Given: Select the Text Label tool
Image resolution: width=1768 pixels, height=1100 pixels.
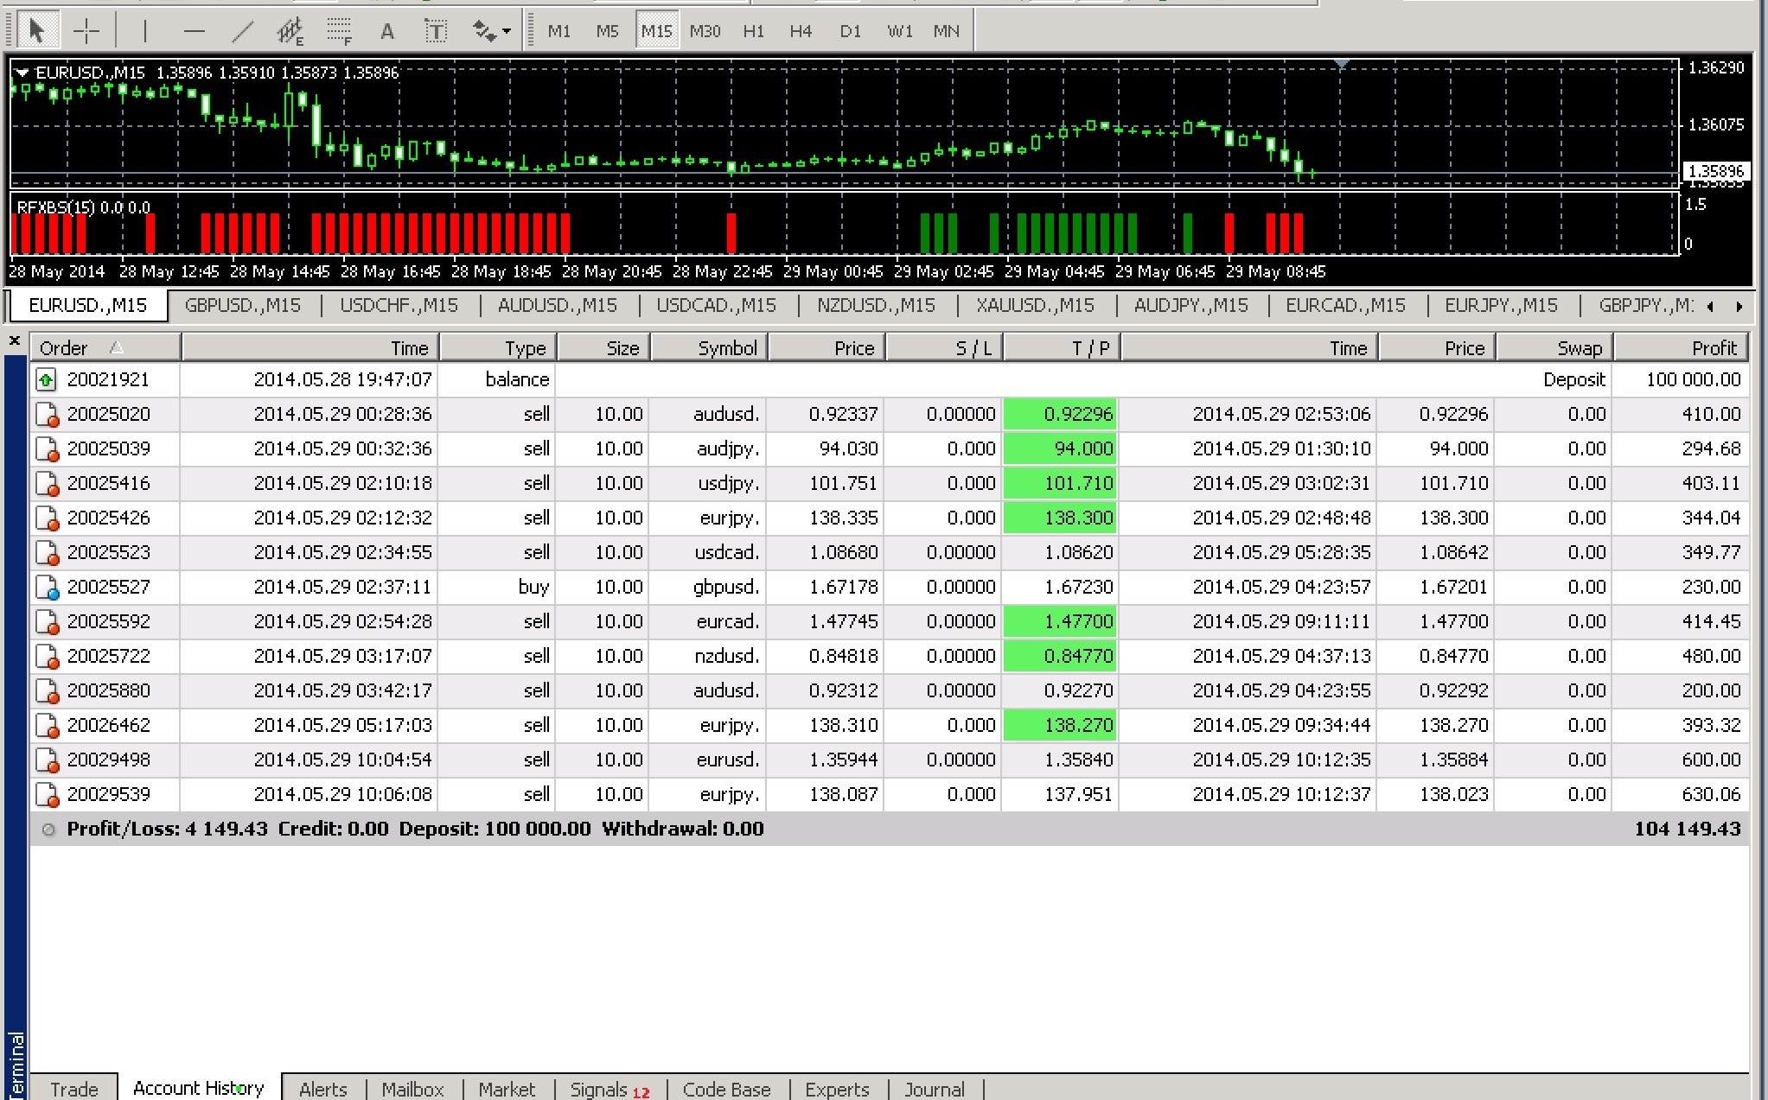Looking at the screenshot, I should [436, 32].
